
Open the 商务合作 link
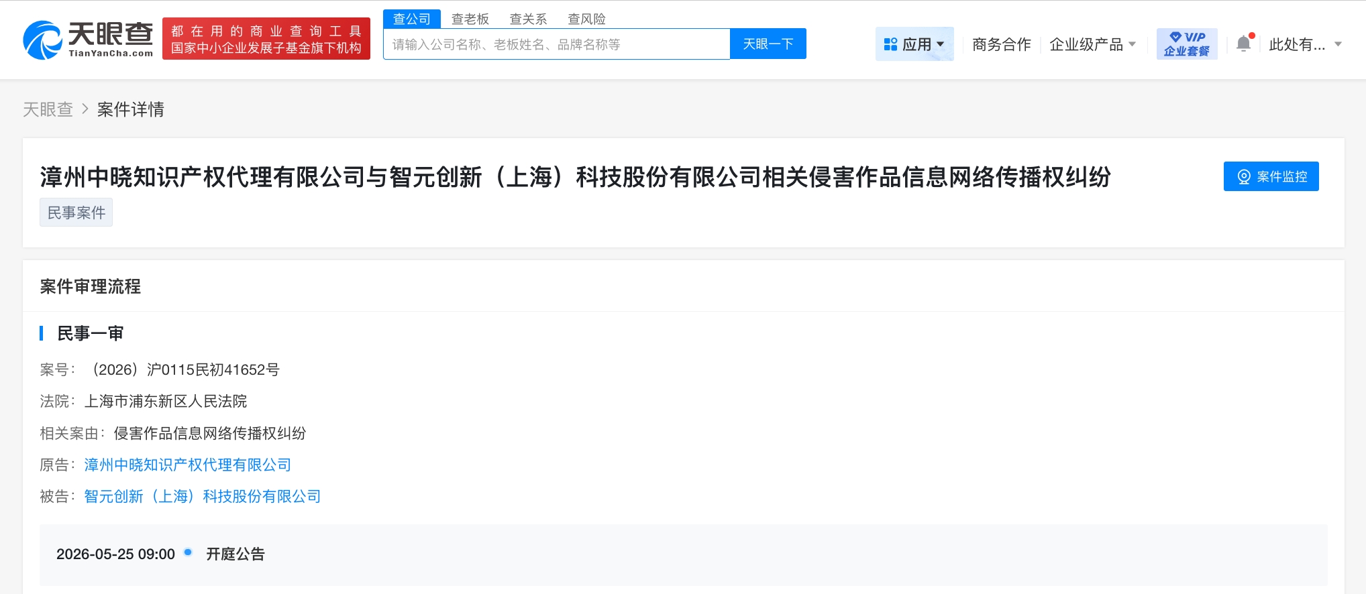(x=1001, y=44)
